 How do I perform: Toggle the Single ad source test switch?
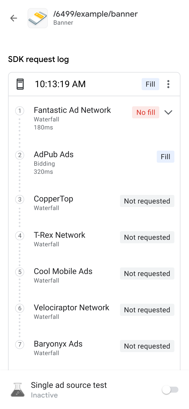(x=170, y=390)
